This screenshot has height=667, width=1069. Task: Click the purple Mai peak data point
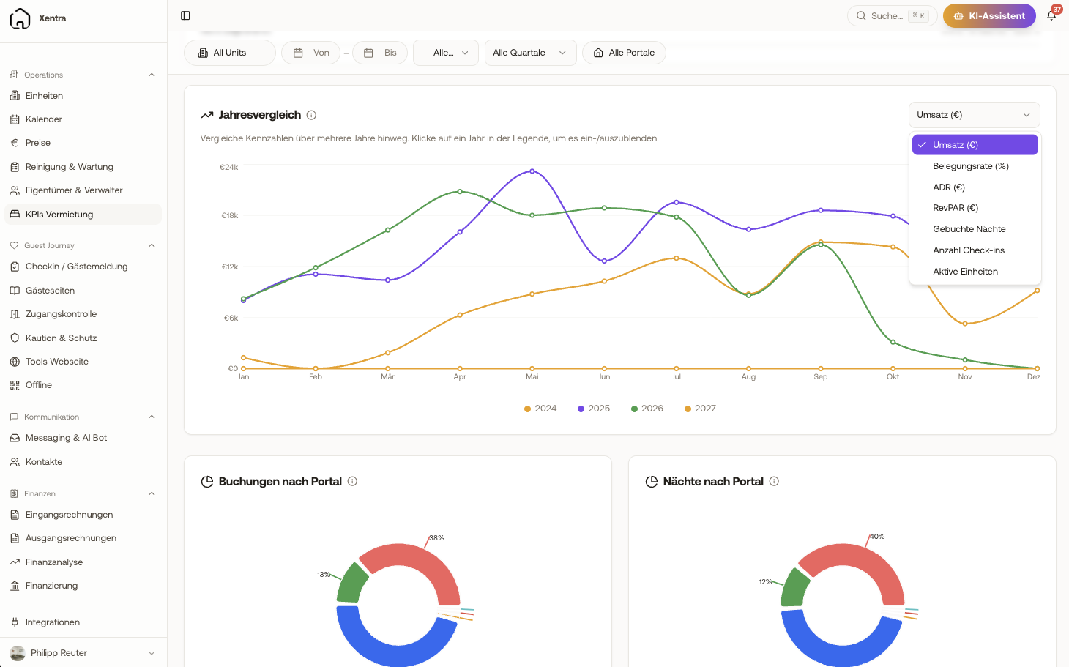click(x=532, y=171)
